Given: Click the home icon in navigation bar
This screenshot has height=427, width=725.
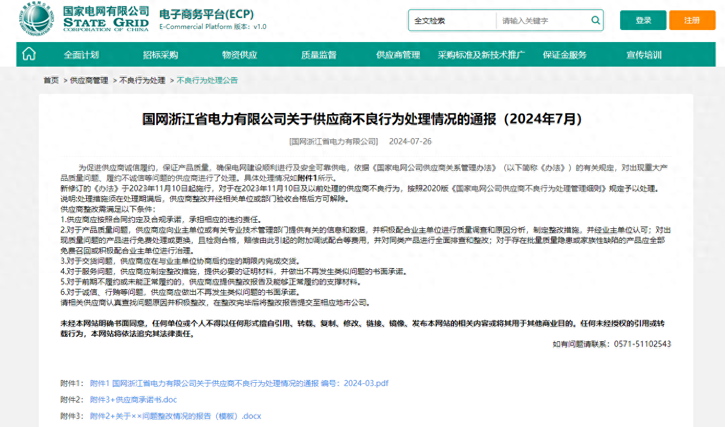Looking at the screenshot, I should coord(29,54).
